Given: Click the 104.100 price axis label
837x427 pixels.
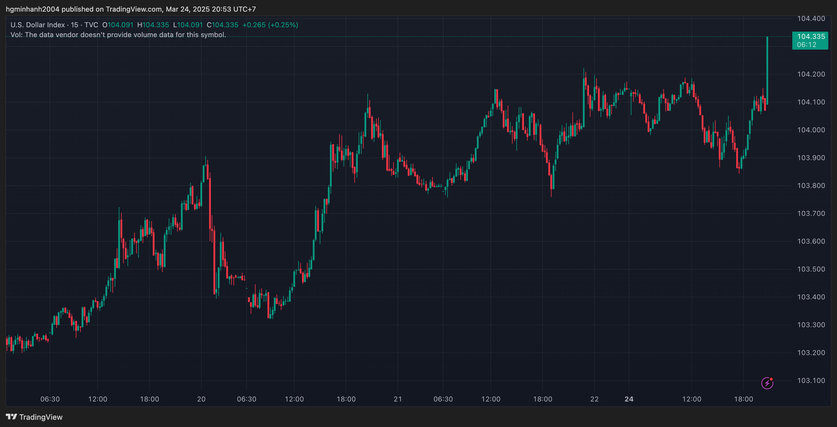Looking at the screenshot, I should 811,102.
